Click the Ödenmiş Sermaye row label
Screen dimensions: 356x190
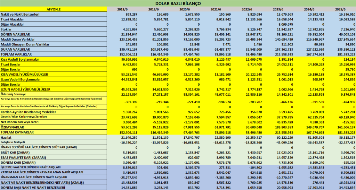coord(13,94)
